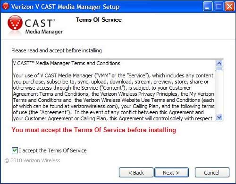This screenshot has height=184, width=236.
Task: Click the 'I accept the Terms Of Service' label
Action: (53, 151)
